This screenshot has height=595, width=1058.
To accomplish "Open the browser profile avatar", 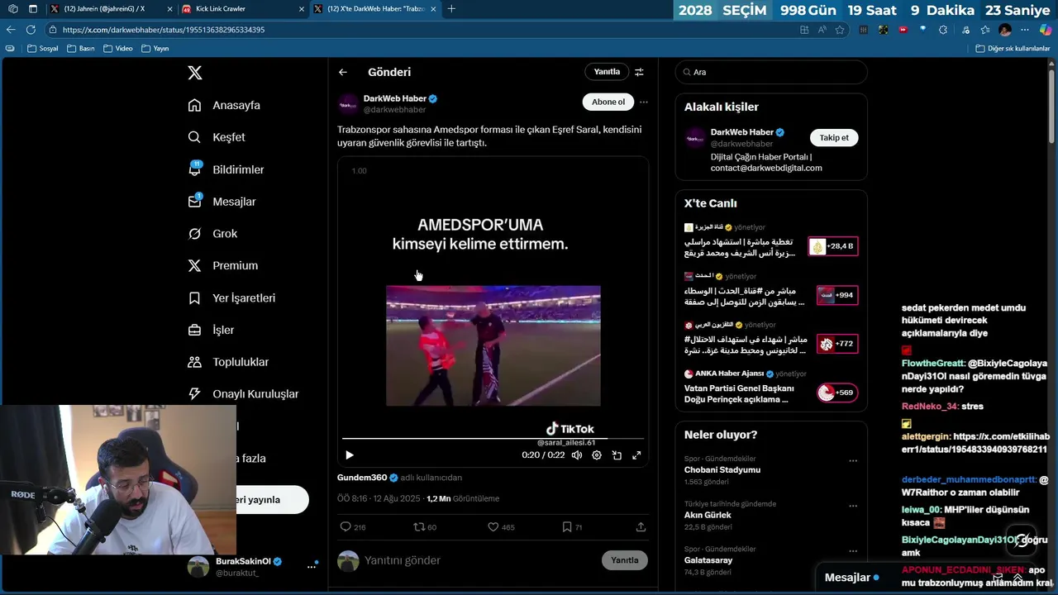I will coord(1005,30).
